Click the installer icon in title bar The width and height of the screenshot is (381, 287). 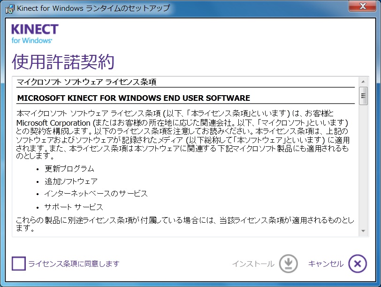[x=10, y=9]
